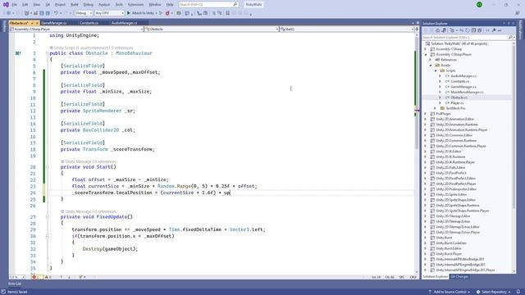Viewport: 525px width, 295px height.
Task: Expand the Assembly-CSharp project node
Action: click(426, 49)
